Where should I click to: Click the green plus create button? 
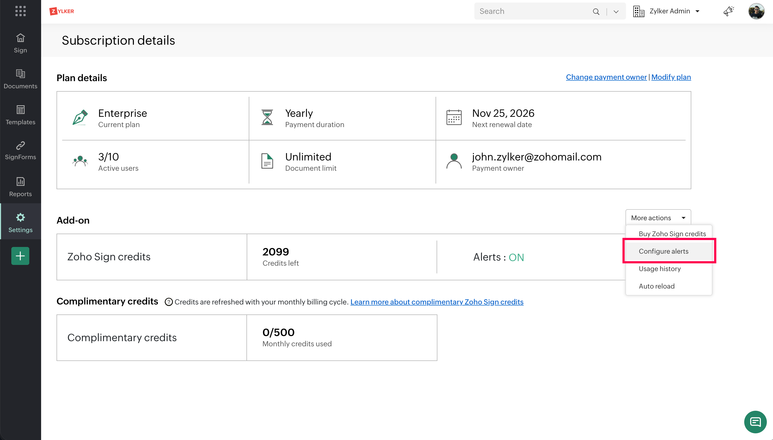[20, 256]
